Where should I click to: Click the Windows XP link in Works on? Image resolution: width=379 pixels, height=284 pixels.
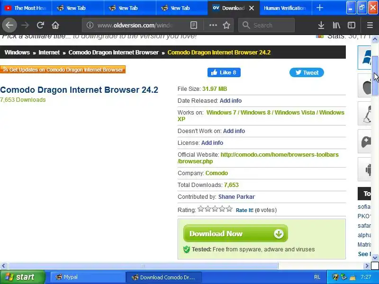tap(261, 115)
